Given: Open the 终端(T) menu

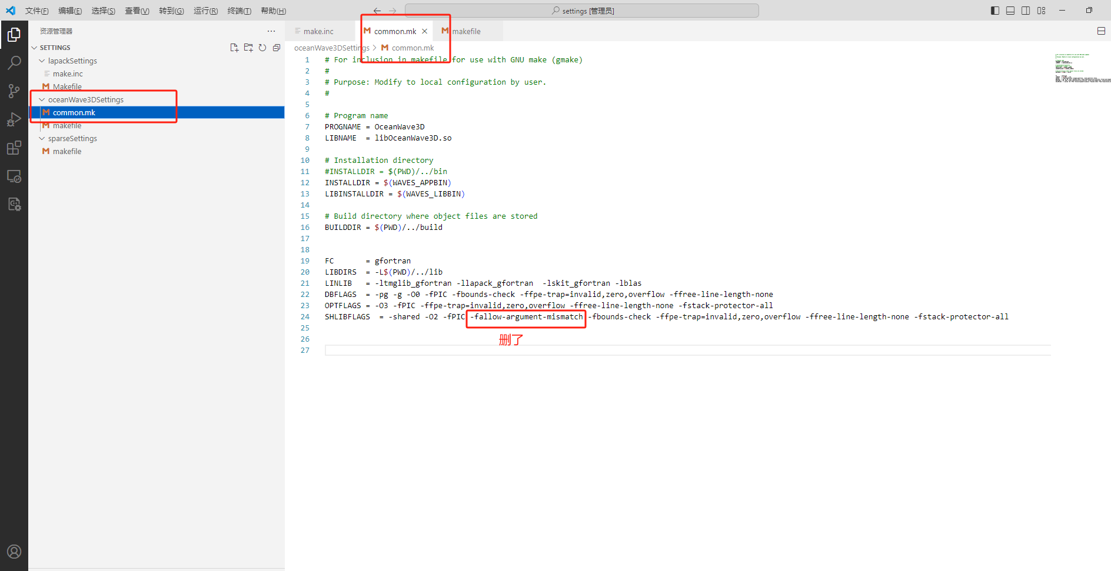Looking at the screenshot, I should [x=240, y=11].
